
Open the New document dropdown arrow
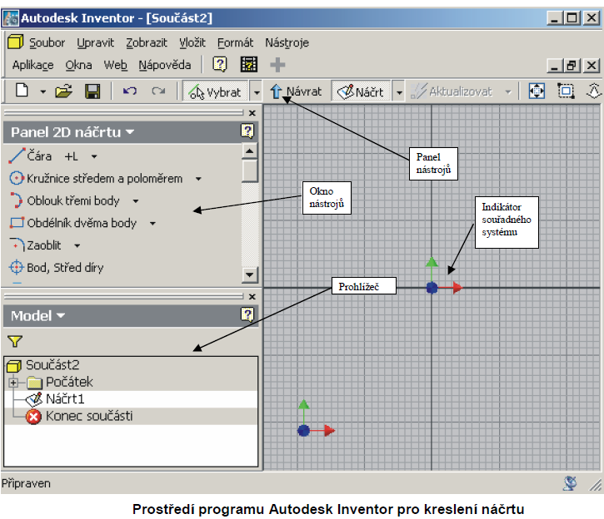tap(42, 91)
